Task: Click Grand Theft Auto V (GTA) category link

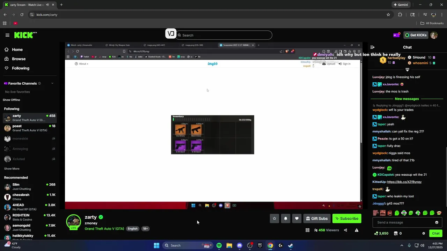Action: 104,229
